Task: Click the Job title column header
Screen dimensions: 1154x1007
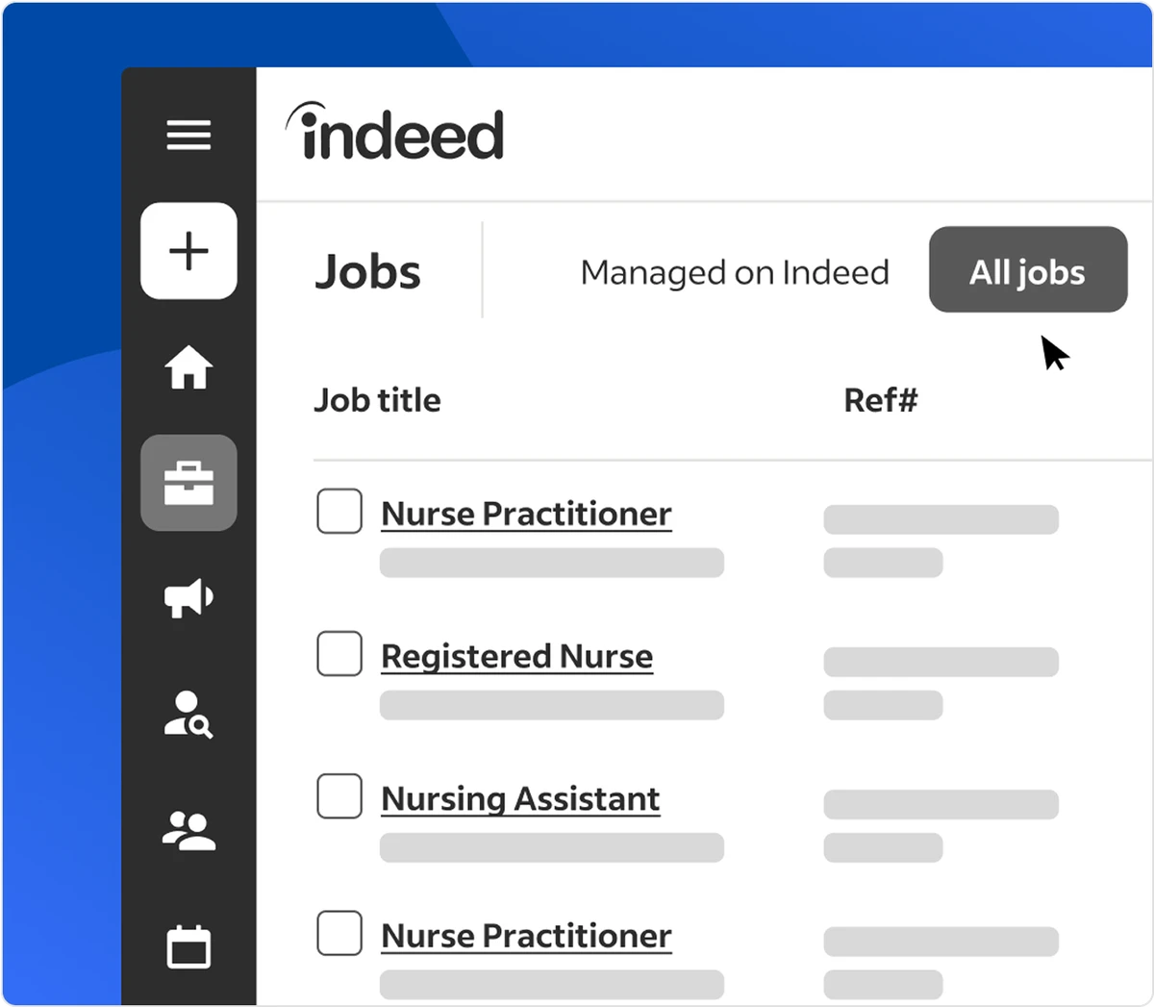Action: tap(377, 400)
